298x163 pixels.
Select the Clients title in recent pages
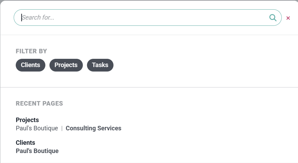pos(25,143)
